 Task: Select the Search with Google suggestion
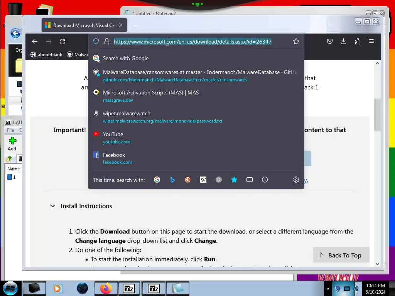[196, 59]
